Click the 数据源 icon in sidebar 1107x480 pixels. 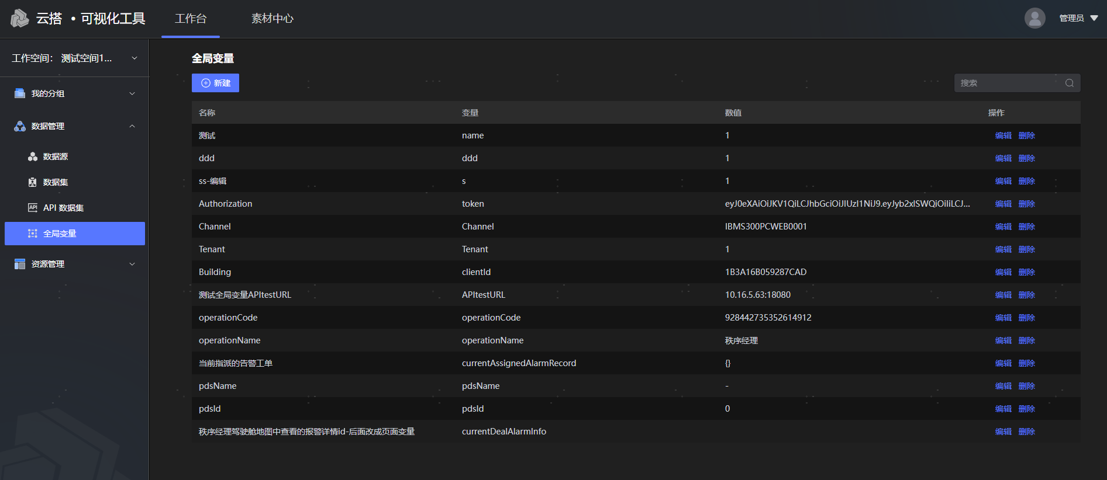[33, 156]
